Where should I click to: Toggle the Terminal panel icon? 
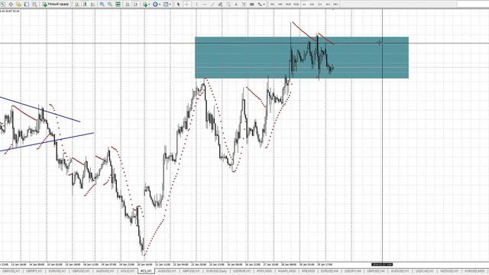pyautogui.click(x=27, y=5)
